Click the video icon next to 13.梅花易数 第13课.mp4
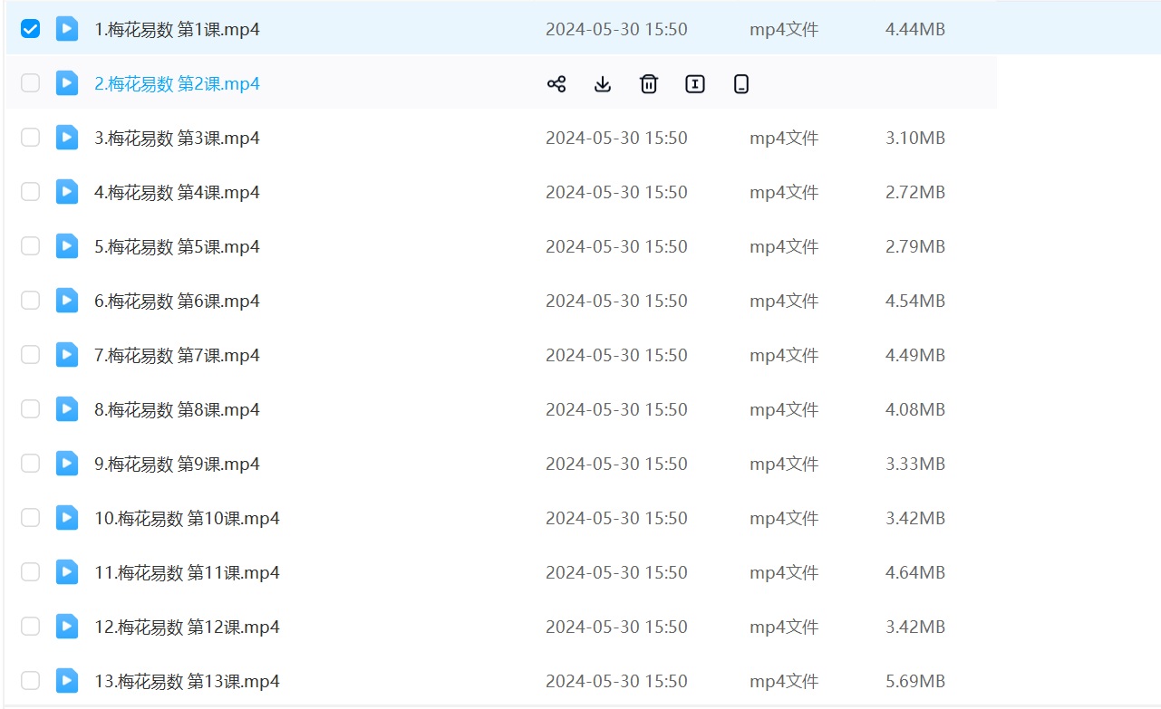Image resolution: width=1161 pixels, height=709 pixels. 67,681
